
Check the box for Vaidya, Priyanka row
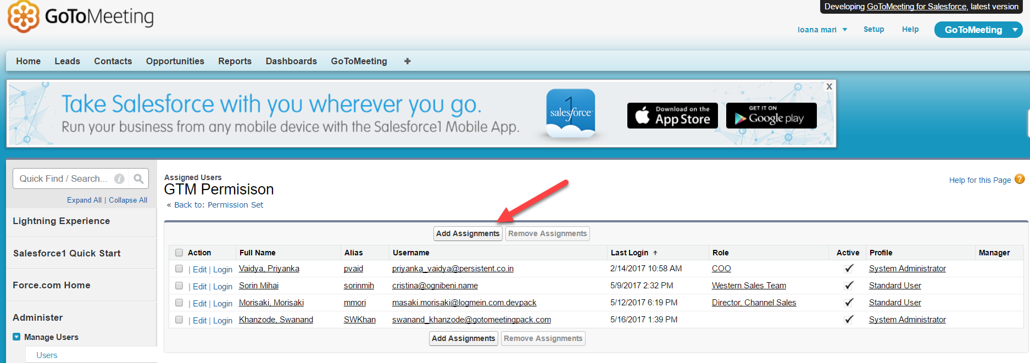click(x=179, y=269)
